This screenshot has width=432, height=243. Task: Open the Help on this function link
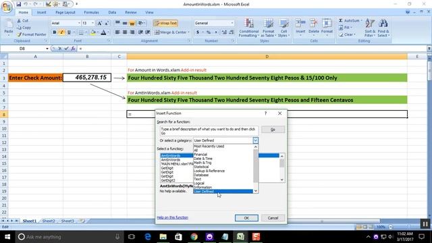pyautogui.click(x=173, y=217)
